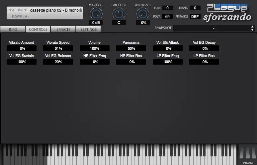Click the Vol EG Decay value box
The height and width of the screenshot is (165, 257).
204,48
